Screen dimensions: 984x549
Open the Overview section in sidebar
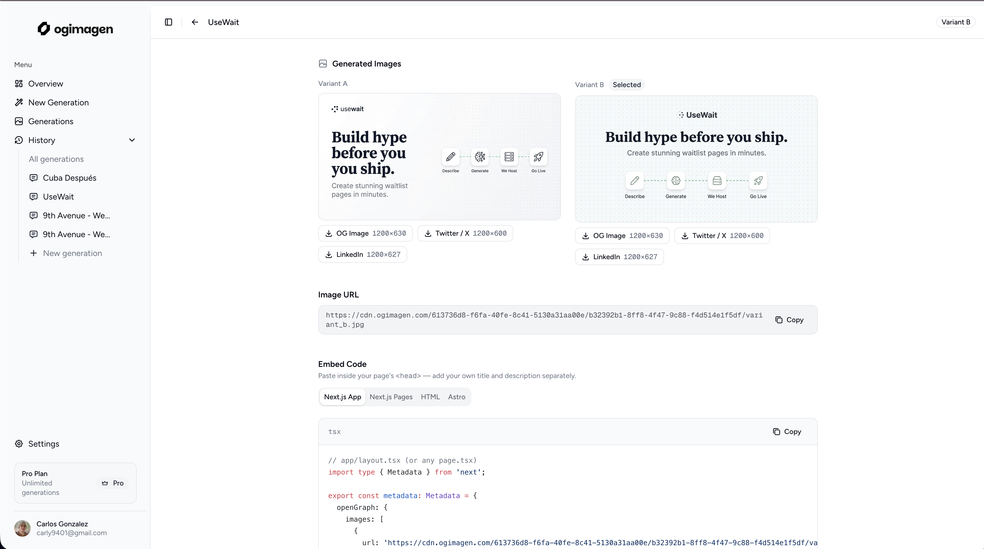coord(46,83)
